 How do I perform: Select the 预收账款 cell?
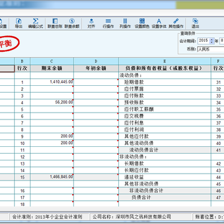(165, 103)
